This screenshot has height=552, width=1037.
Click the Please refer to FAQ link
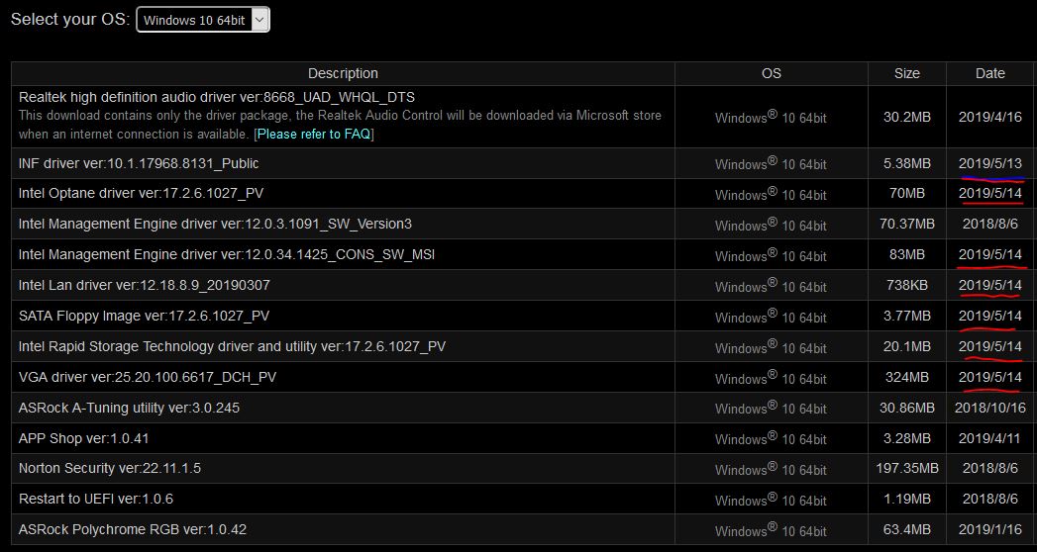click(x=314, y=134)
